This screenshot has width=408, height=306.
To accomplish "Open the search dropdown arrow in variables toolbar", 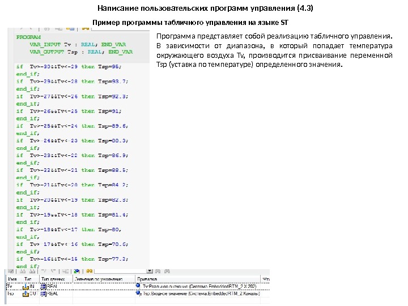I will pyautogui.click(x=150, y=271).
